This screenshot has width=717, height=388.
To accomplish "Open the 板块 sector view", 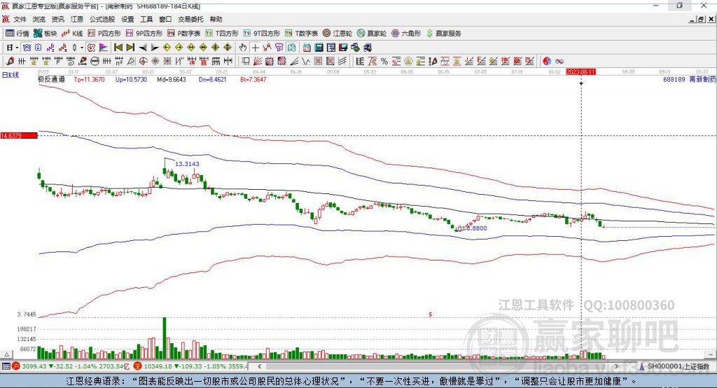I will coord(46,34).
